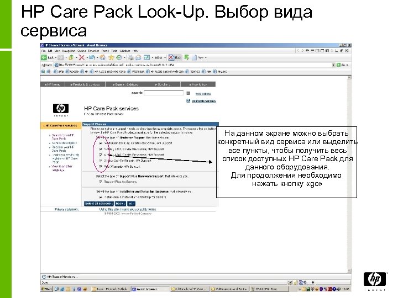Open the Edit menu

point(50,51)
